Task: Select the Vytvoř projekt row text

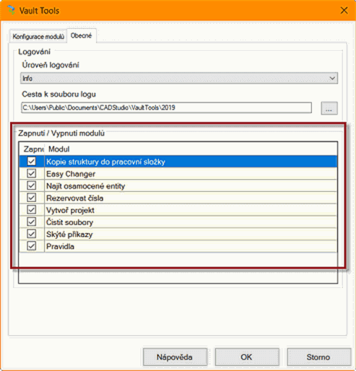Action: (x=70, y=210)
